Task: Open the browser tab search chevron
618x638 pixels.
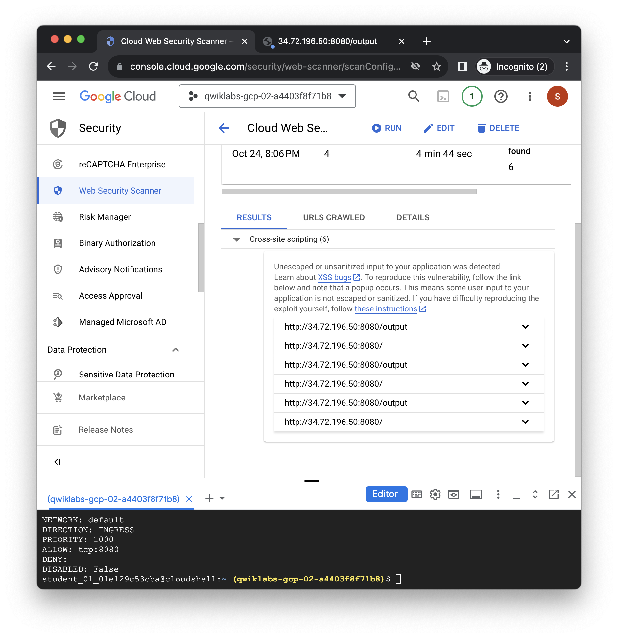Action: coord(566,41)
